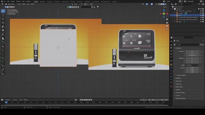Image resolution: width=205 pixels, height=115 pixels.
Task: Open the Material properties tab icon
Action: click(171, 83)
